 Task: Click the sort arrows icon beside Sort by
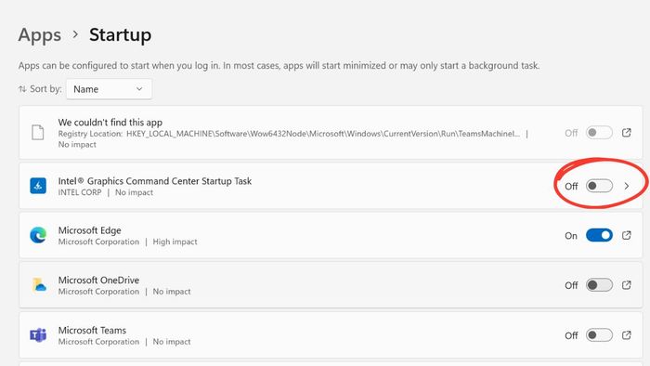click(22, 89)
